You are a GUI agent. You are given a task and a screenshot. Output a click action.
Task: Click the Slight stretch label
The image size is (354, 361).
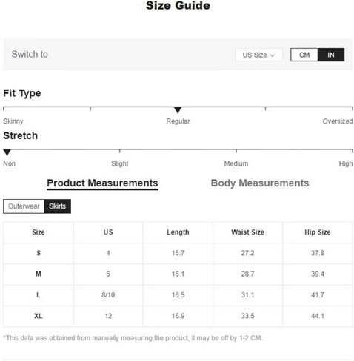pyautogui.click(x=120, y=163)
